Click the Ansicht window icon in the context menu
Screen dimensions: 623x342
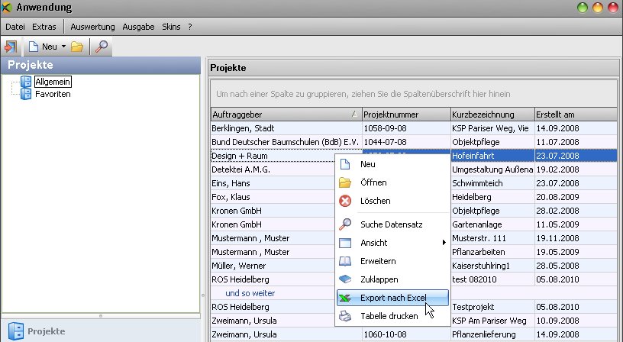345,243
